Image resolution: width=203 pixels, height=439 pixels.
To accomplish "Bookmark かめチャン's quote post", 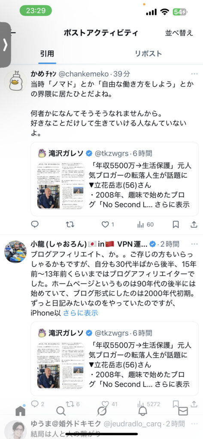I will 176,225.
